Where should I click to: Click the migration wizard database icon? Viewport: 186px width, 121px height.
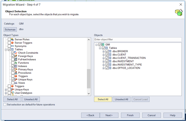[x=179, y=12]
